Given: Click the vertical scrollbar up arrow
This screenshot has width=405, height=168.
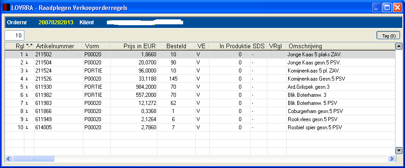Looking at the screenshot, I should click(x=399, y=46).
